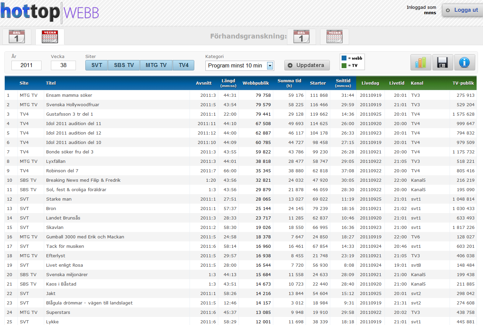The width and height of the screenshot is (483, 325).
Task: Click the År input field showing 2011
Action: [26, 65]
